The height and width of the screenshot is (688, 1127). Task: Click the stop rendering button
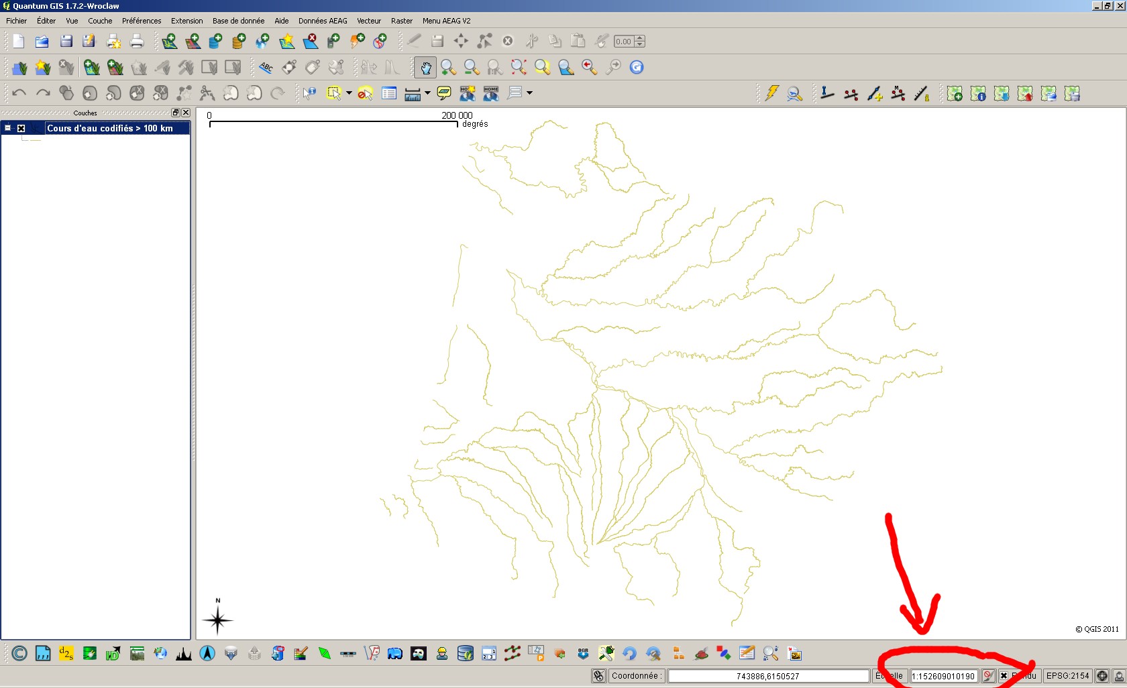point(988,676)
